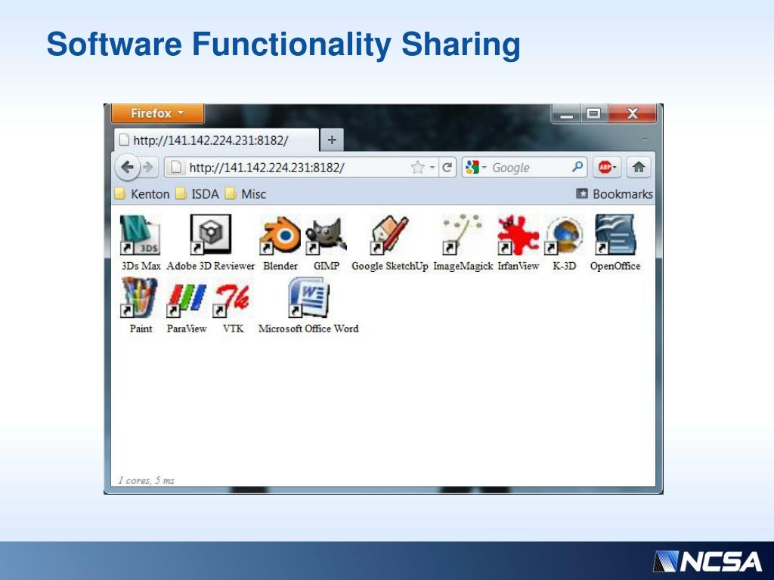The width and height of the screenshot is (774, 580).
Task: Click the search magnifier icon
Action: pos(577,167)
